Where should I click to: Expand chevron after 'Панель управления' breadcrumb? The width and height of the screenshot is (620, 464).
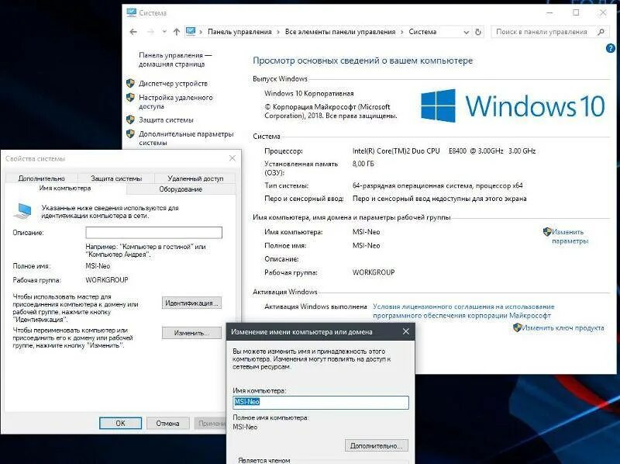278,32
